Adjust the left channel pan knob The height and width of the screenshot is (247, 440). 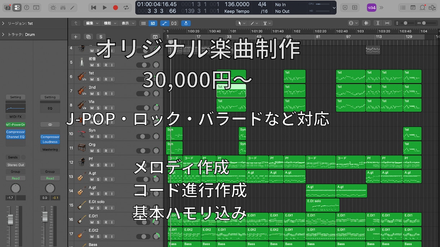tap(16, 188)
